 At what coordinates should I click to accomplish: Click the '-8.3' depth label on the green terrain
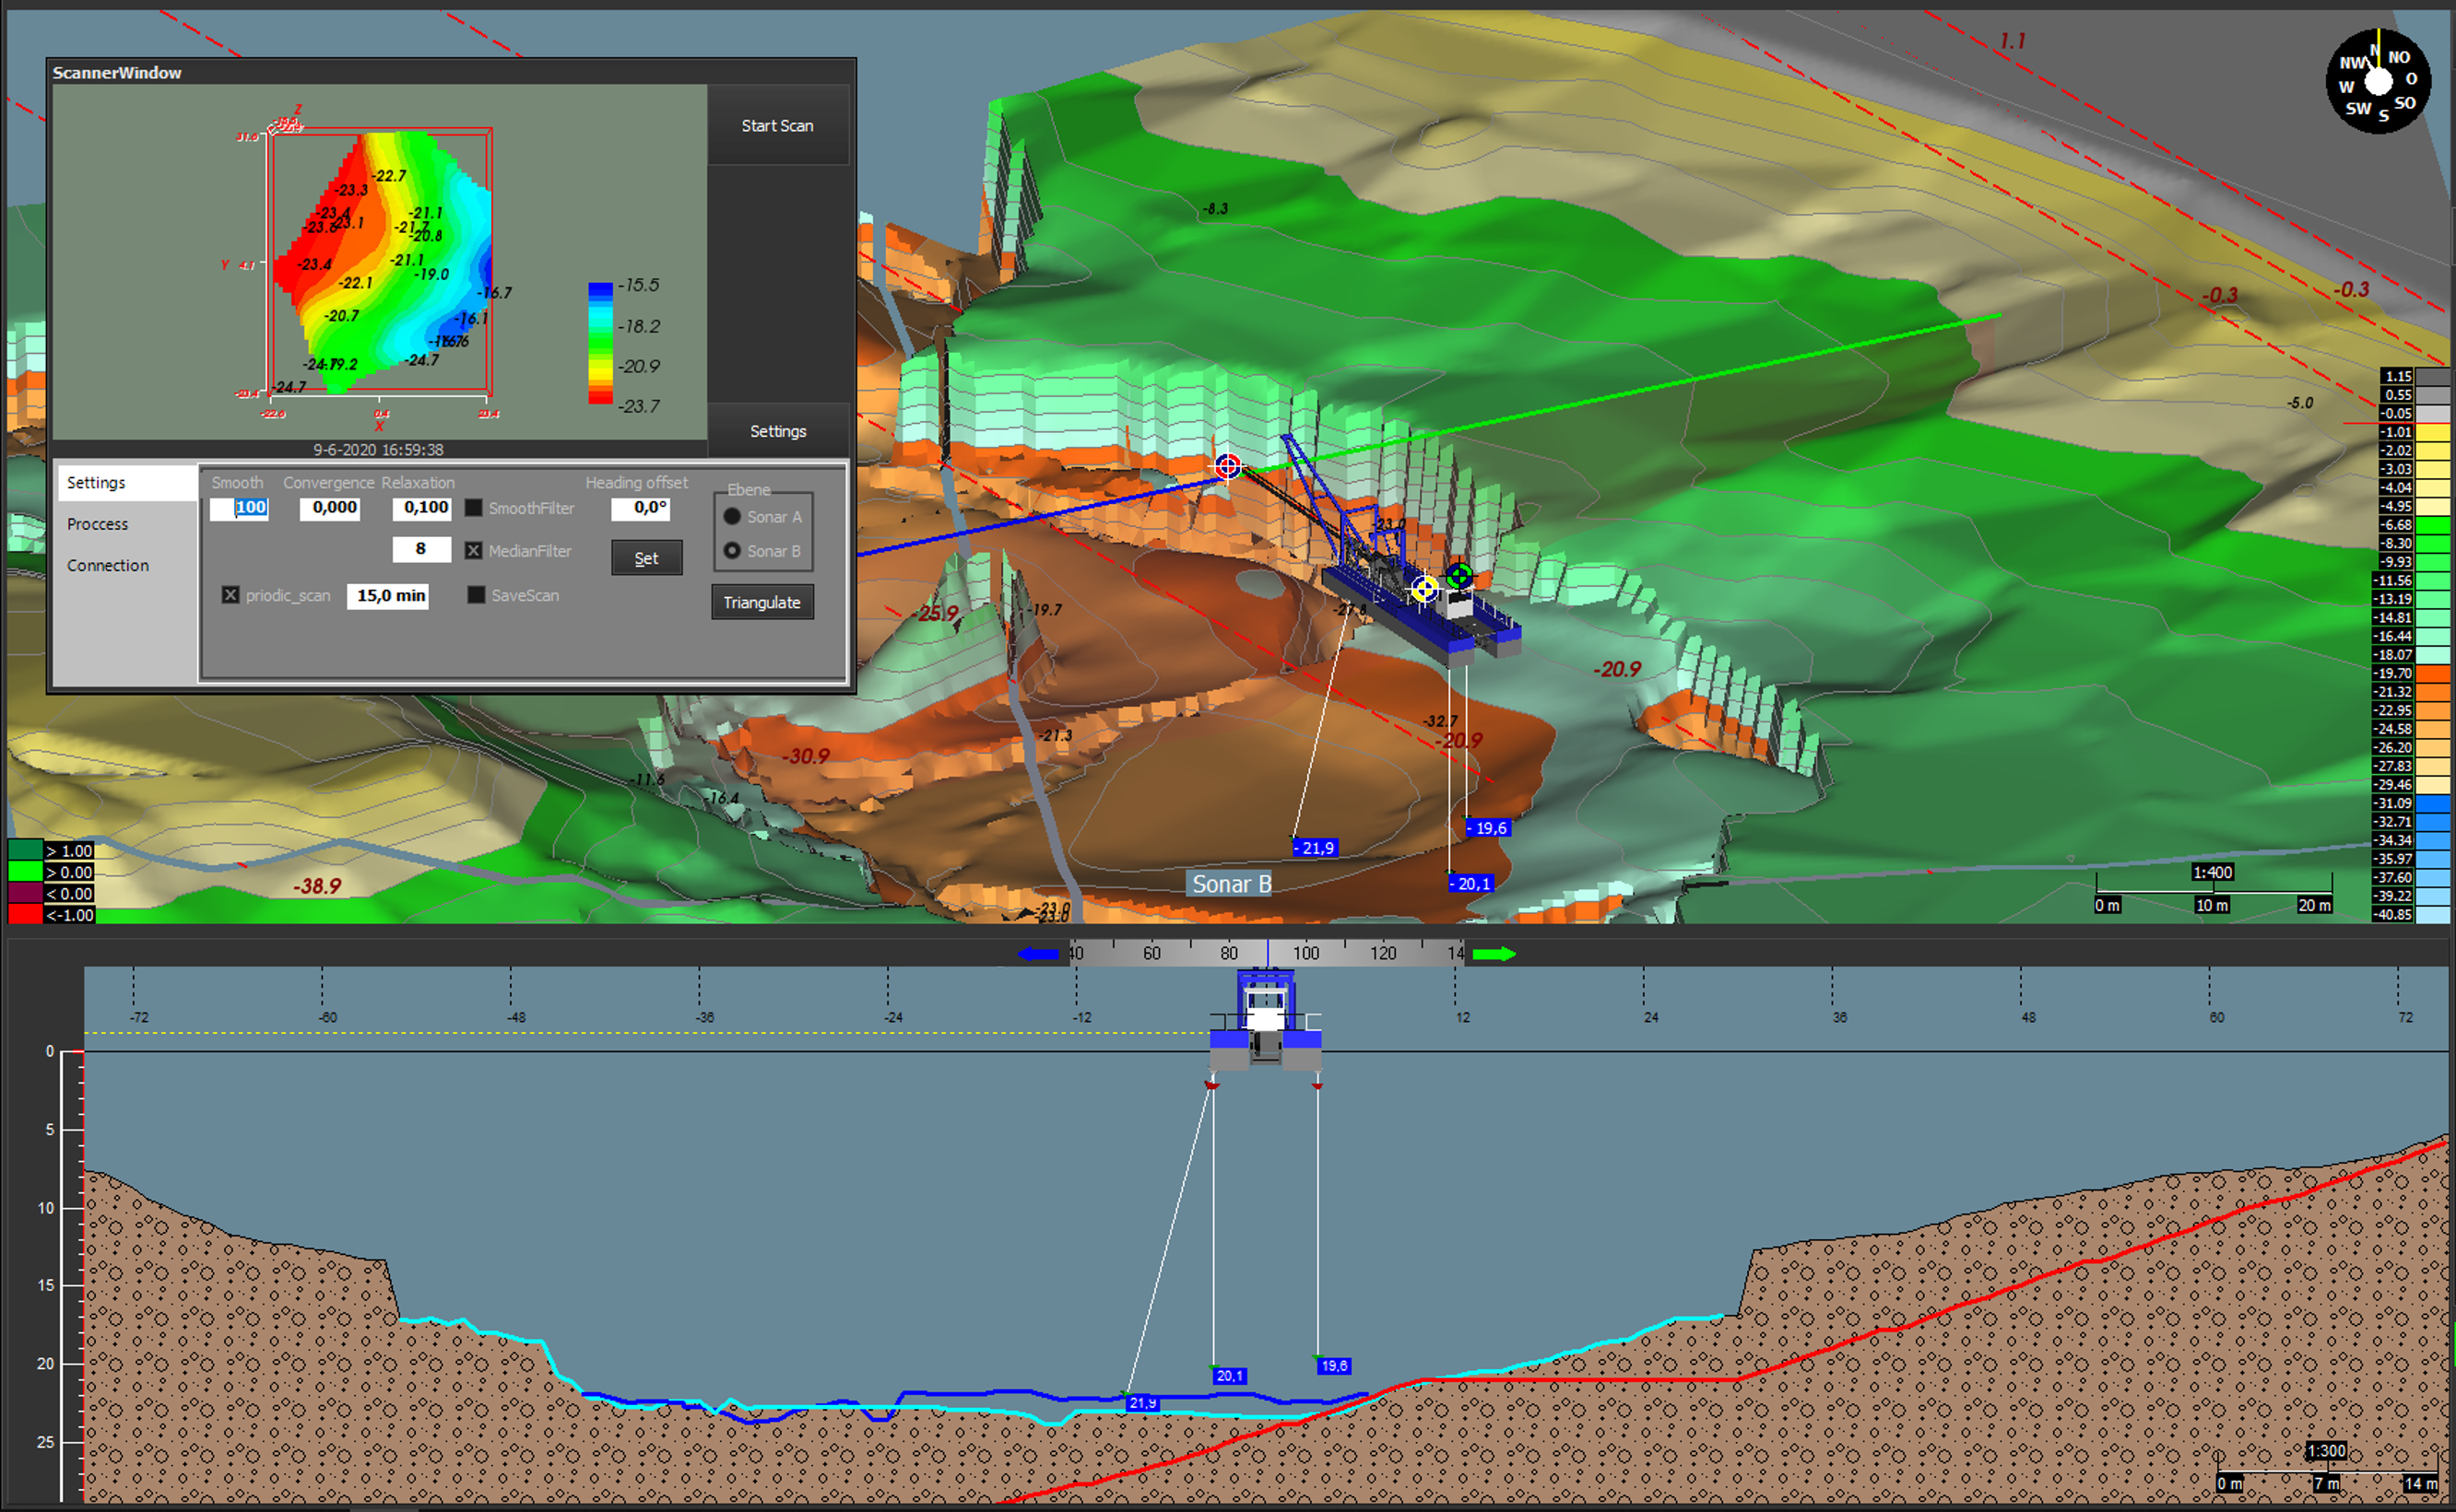coord(1215,209)
